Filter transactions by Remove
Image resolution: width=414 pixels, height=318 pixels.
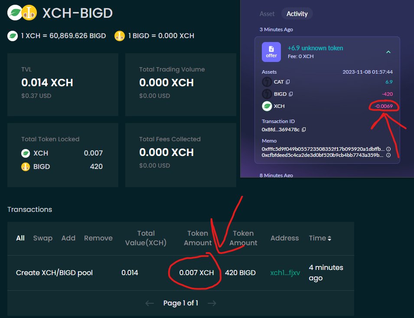[98, 238]
